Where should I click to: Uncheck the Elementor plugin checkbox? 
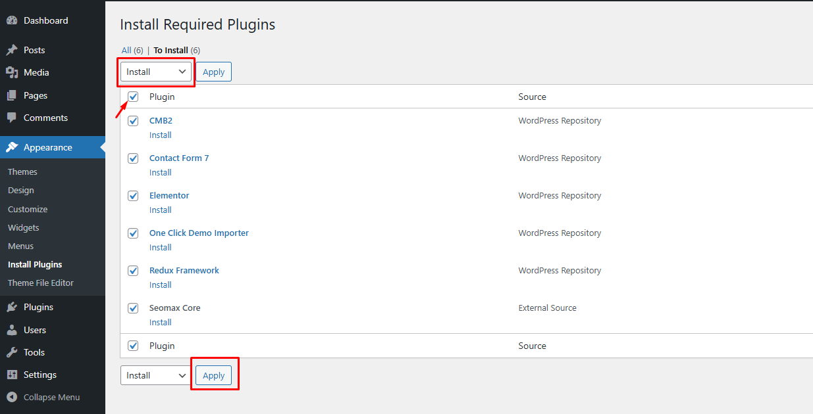pos(133,196)
